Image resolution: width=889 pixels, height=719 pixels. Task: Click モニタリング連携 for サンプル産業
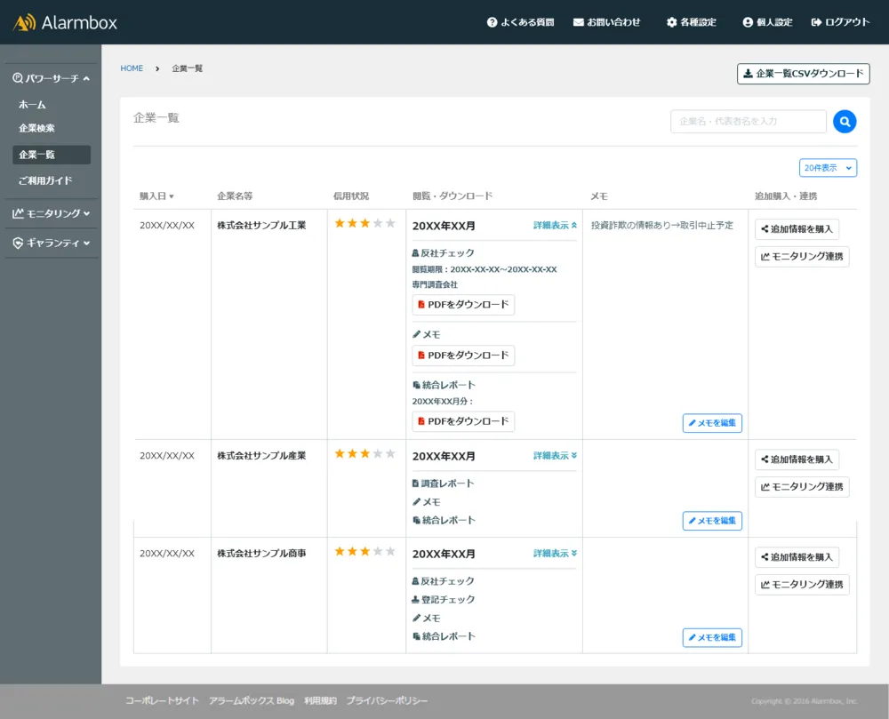point(802,487)
